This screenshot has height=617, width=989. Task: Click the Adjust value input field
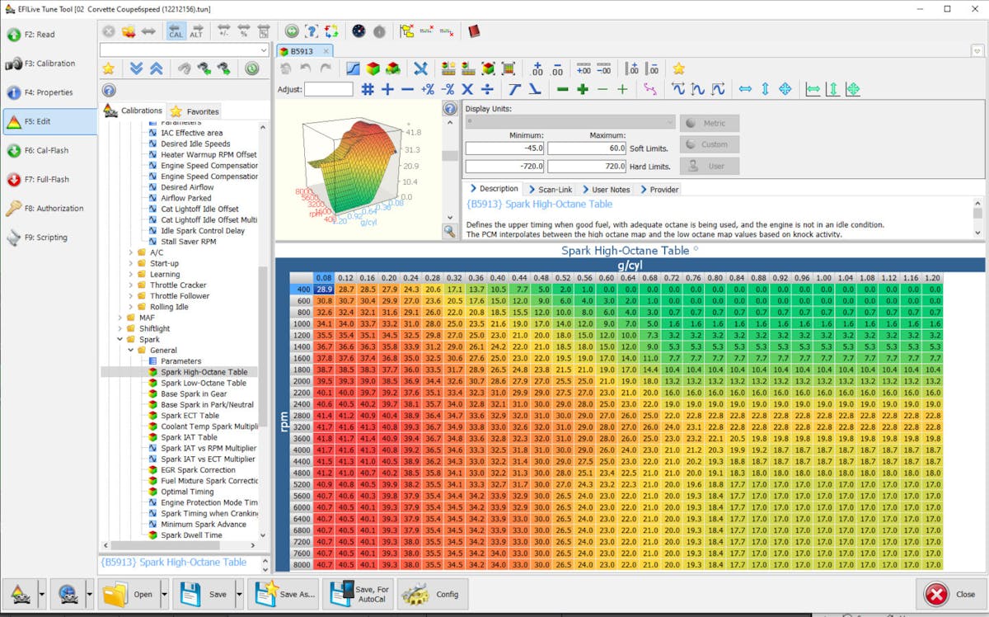coord(328,89)
